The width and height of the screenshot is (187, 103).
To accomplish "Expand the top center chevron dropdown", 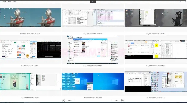I will pos(93,2).
